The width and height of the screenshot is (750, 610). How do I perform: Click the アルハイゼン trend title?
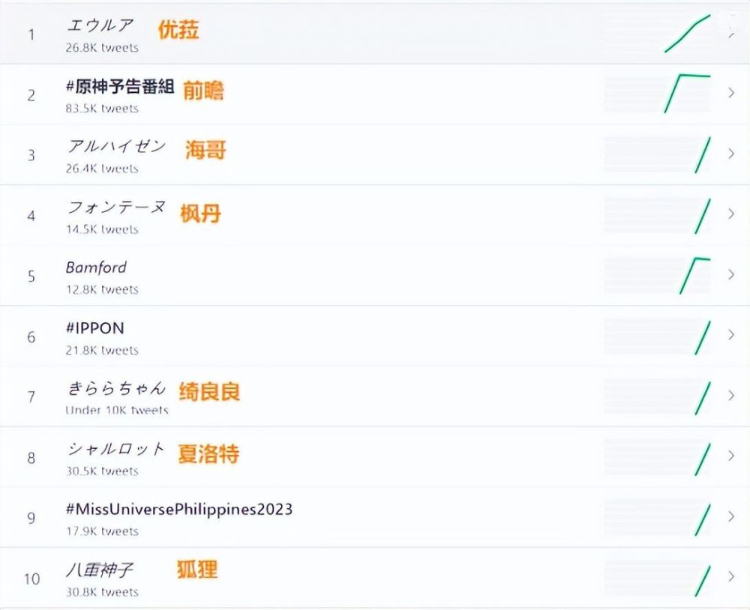[x=115, y=147]
